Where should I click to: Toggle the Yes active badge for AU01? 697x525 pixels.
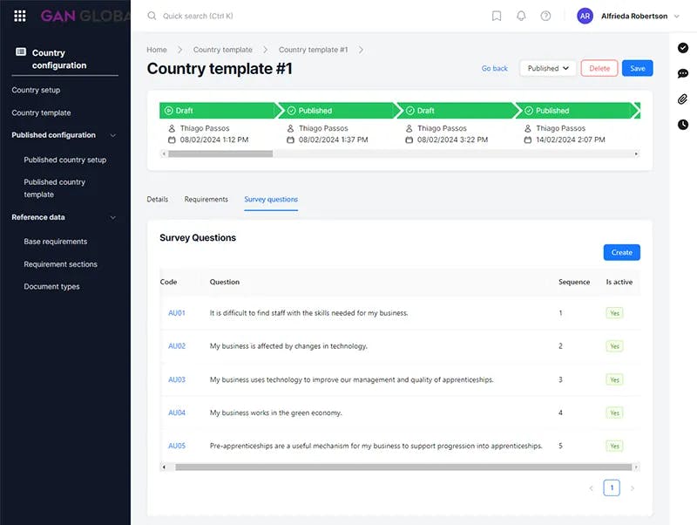click(614, 313)
